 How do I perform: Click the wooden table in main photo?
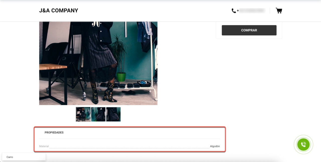coord(52,67)
